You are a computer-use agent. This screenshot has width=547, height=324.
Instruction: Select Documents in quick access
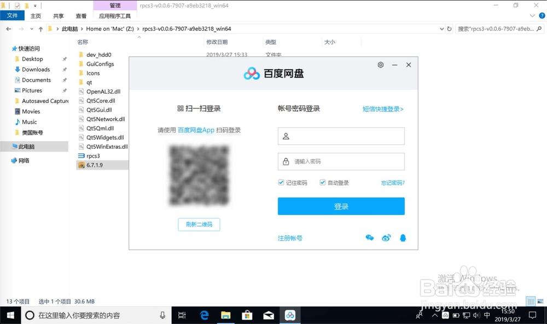(x=36, y=80)
